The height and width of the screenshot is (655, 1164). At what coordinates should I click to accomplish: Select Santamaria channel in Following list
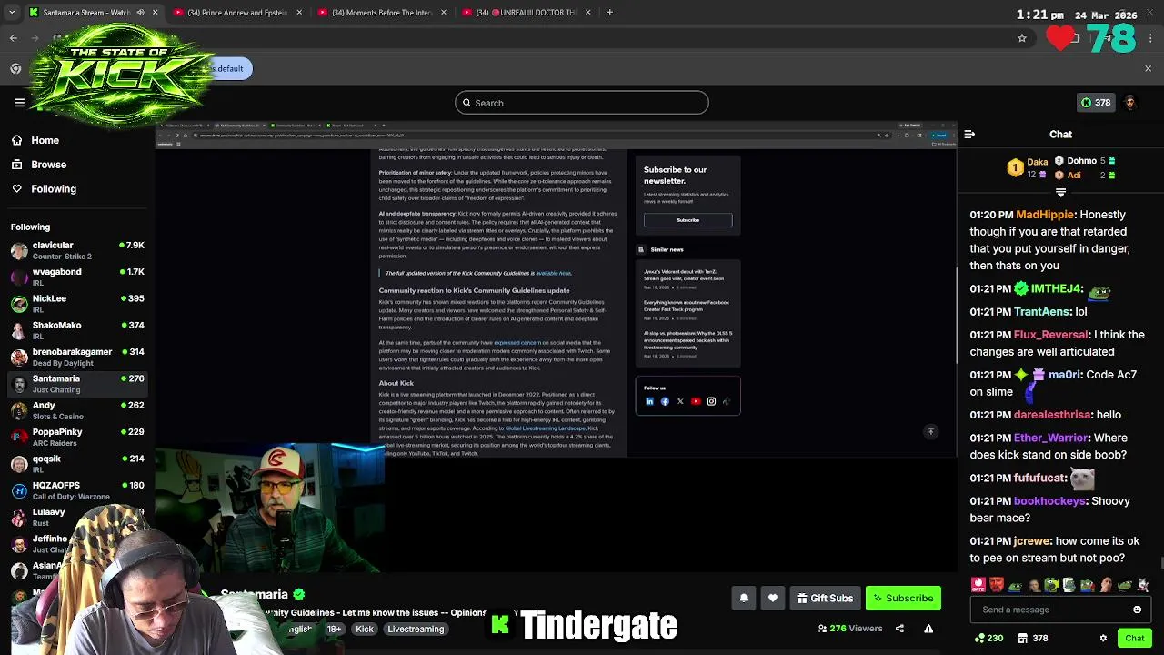click(x=77, y=383)
